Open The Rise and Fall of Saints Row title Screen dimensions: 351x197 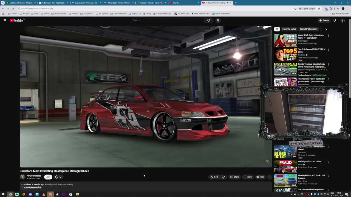point(312,80)
